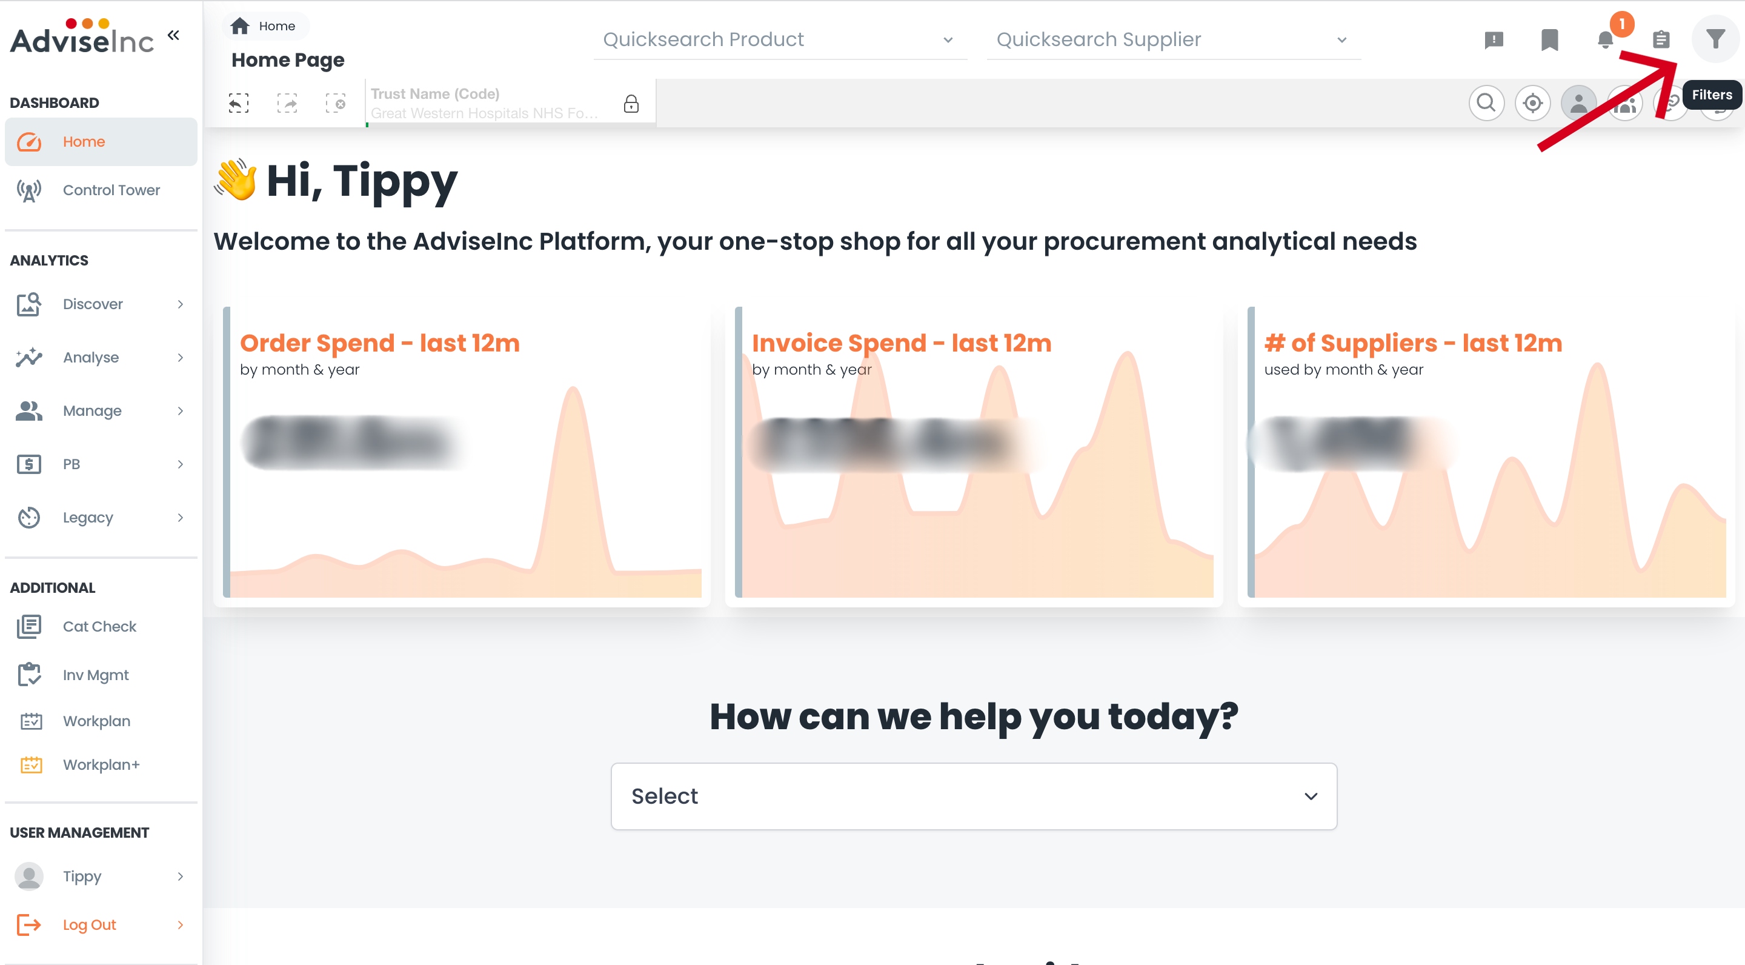Click the bookmark icon in header
Image resolution: width=1745 pixels, height=965 pixels.
coord(1549,40)
